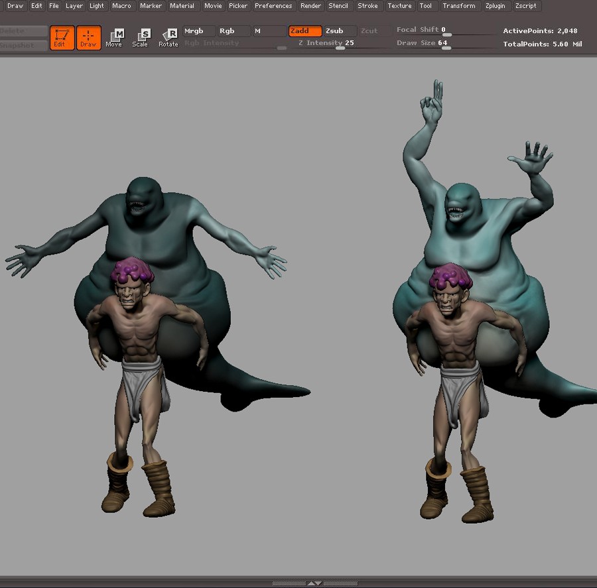Expand the bottom shelf divider arrows
This screenshot has width=597, height=588.
click(314, 583)
